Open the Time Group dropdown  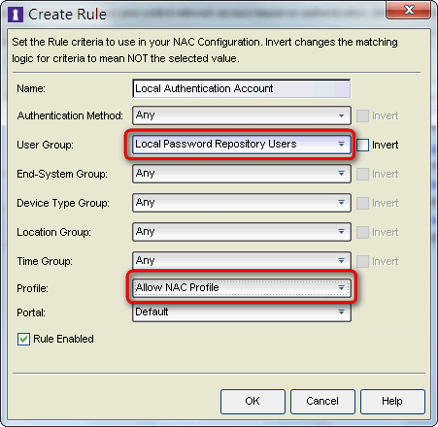242,261
